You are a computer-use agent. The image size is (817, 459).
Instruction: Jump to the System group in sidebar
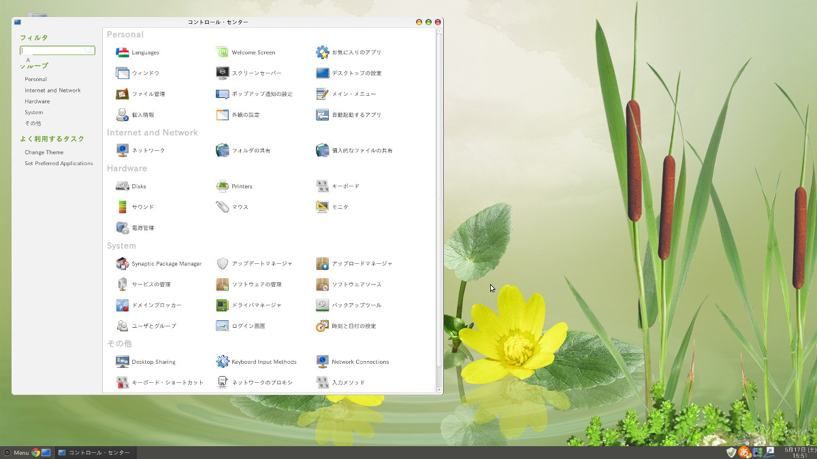point(34,112)
